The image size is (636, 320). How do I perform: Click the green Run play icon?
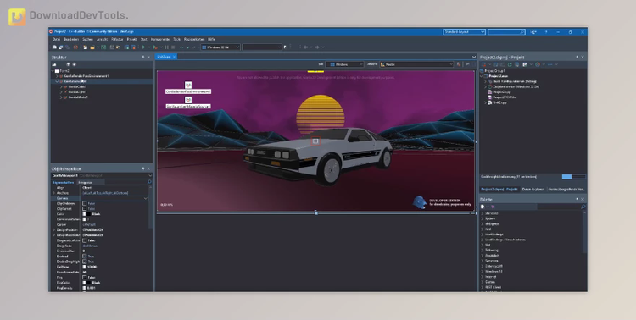click(143, 47)
